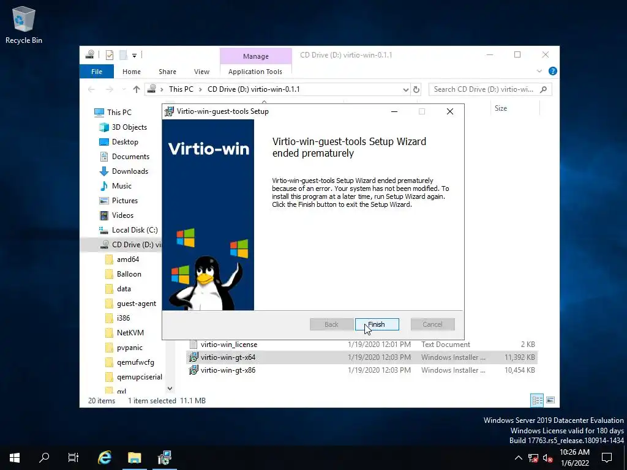Select the Manage contextual tab

(256, 56)
